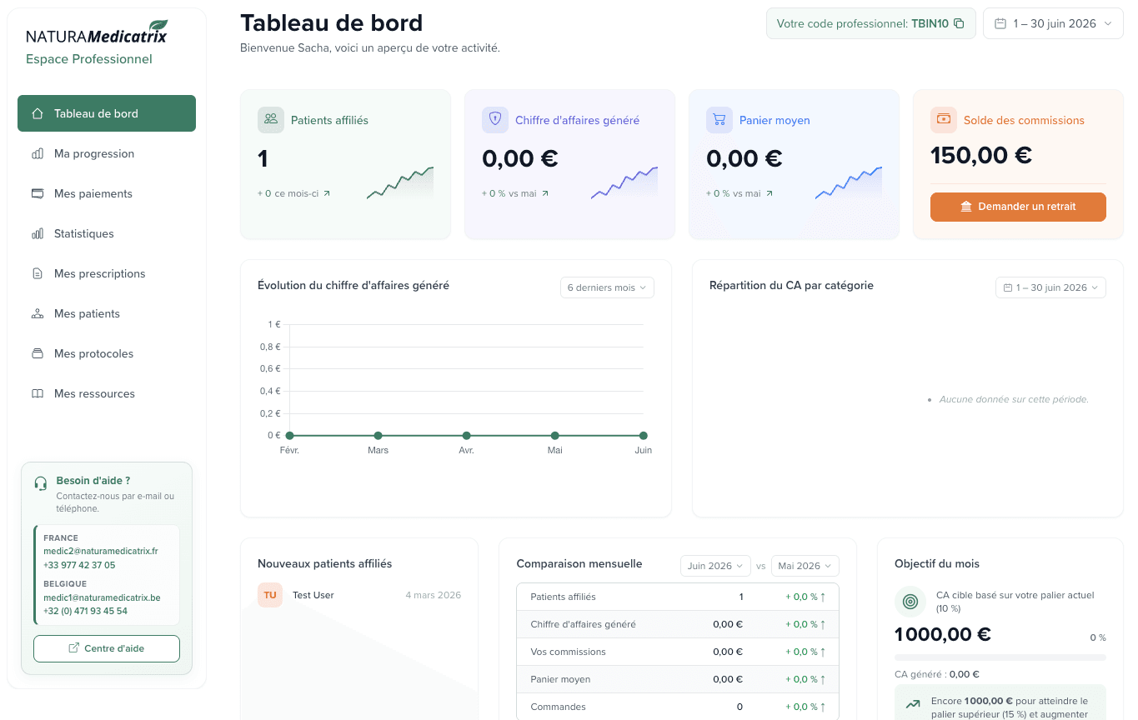
Task: Click the Févr. data point on chart
Action: (289, 435)
